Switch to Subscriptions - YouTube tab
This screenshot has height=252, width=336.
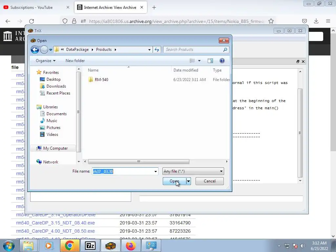click(31, 8)
